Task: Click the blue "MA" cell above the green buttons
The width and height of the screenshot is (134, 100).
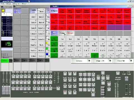Action: (54, 33)
